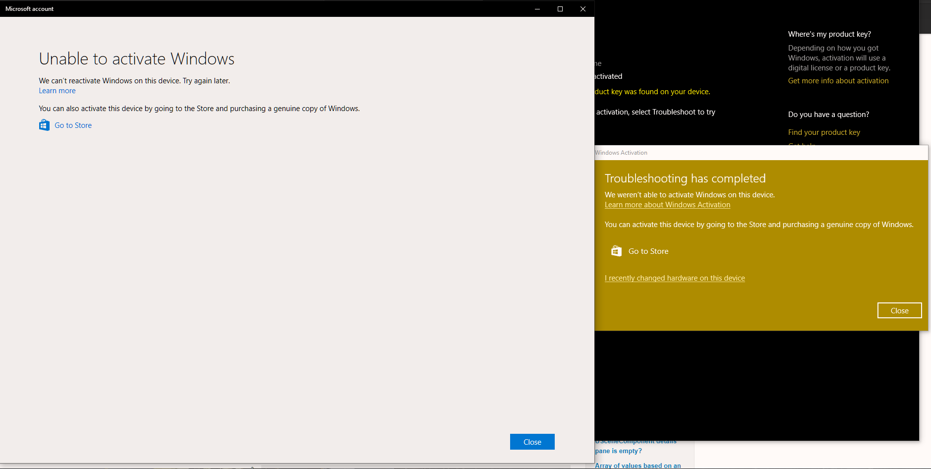Screen dimensions: 931x469
Task: Close Microsoft account window with X icon
Action: (x=582, y=9)
